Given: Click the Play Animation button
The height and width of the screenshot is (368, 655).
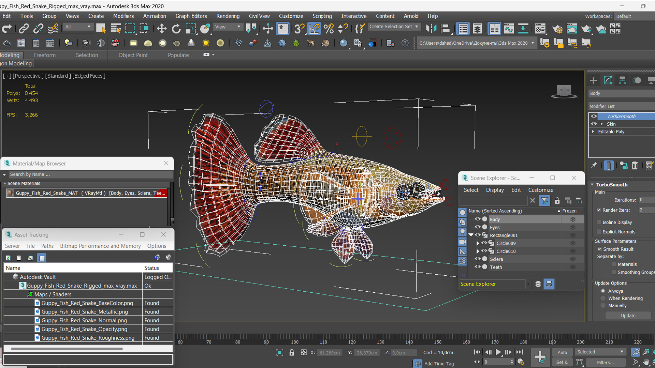Looking at the screenshot, I should tap(498, 352).
